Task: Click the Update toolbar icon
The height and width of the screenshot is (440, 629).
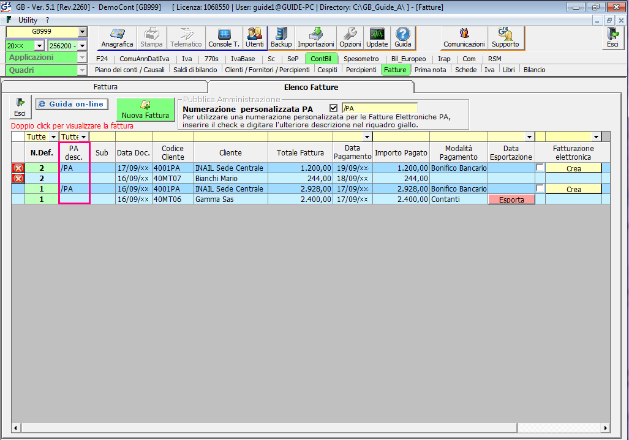Action: [377, 38]
